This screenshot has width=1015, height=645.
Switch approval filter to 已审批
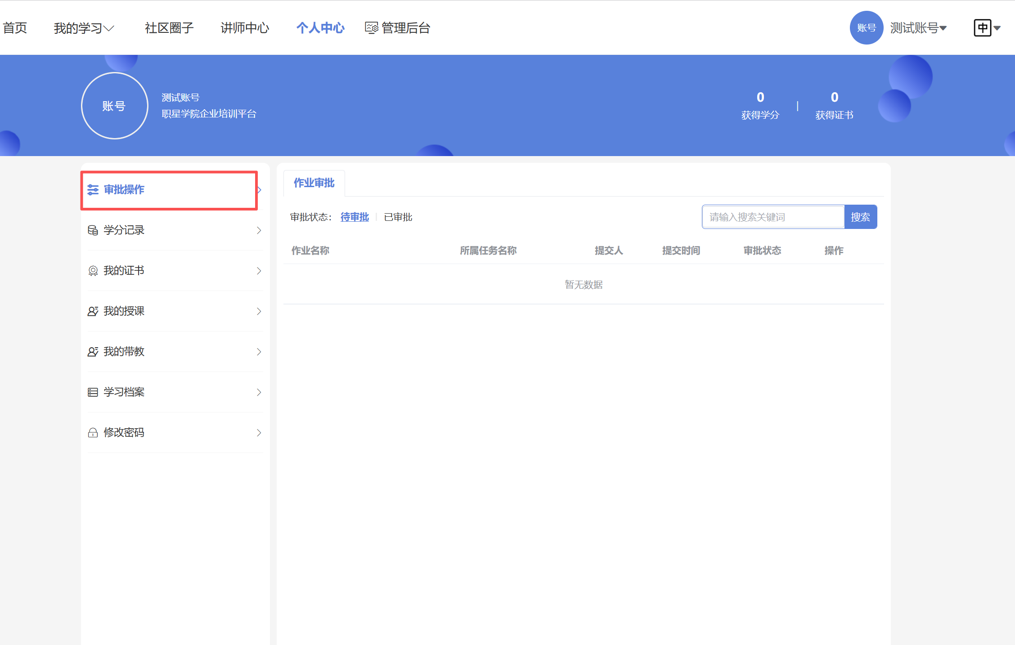pyautogui.click(x=397, y=217)
